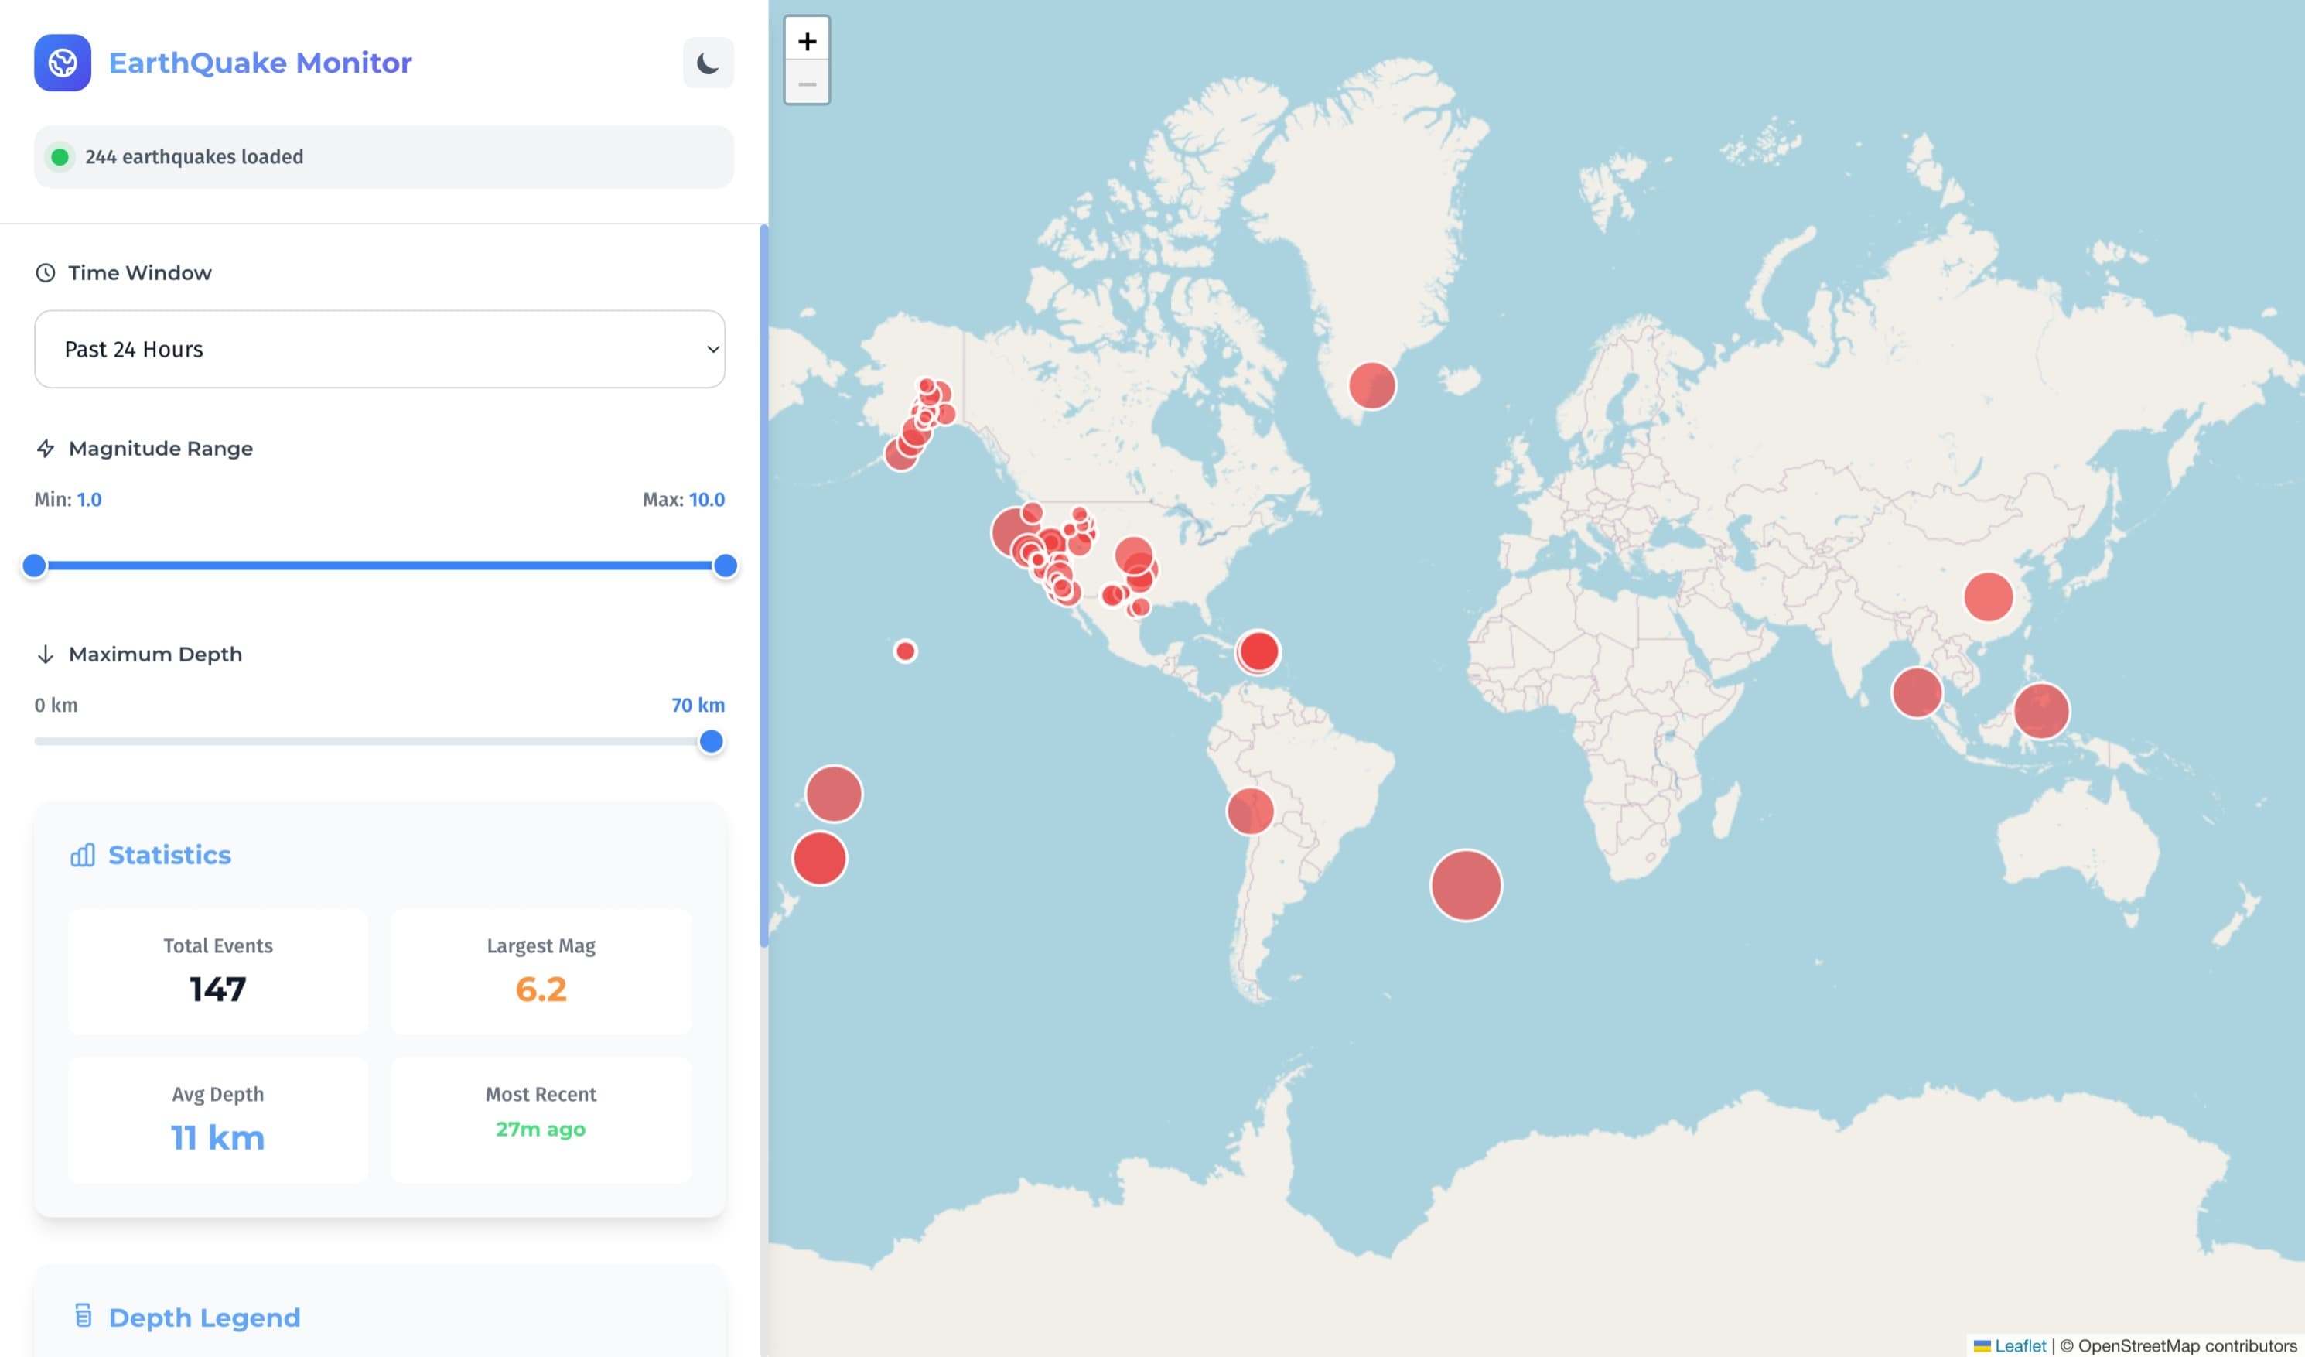2305x1357 pixels.
Task: Click the map zoom in plus button
Action: [808, 39]
